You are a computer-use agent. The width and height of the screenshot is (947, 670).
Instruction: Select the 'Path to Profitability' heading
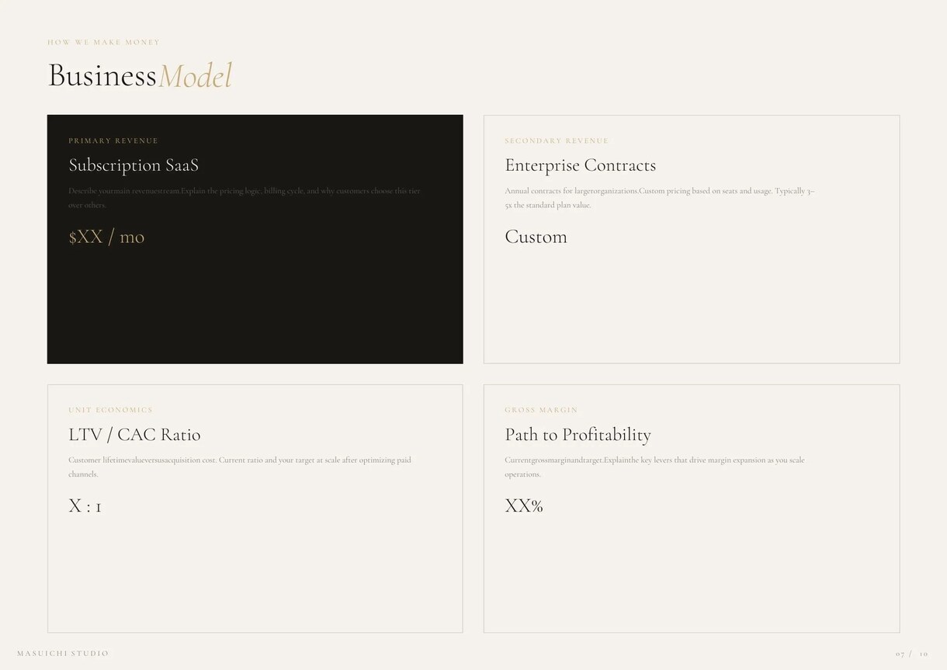pyautogui.click(x=578, y=435)
